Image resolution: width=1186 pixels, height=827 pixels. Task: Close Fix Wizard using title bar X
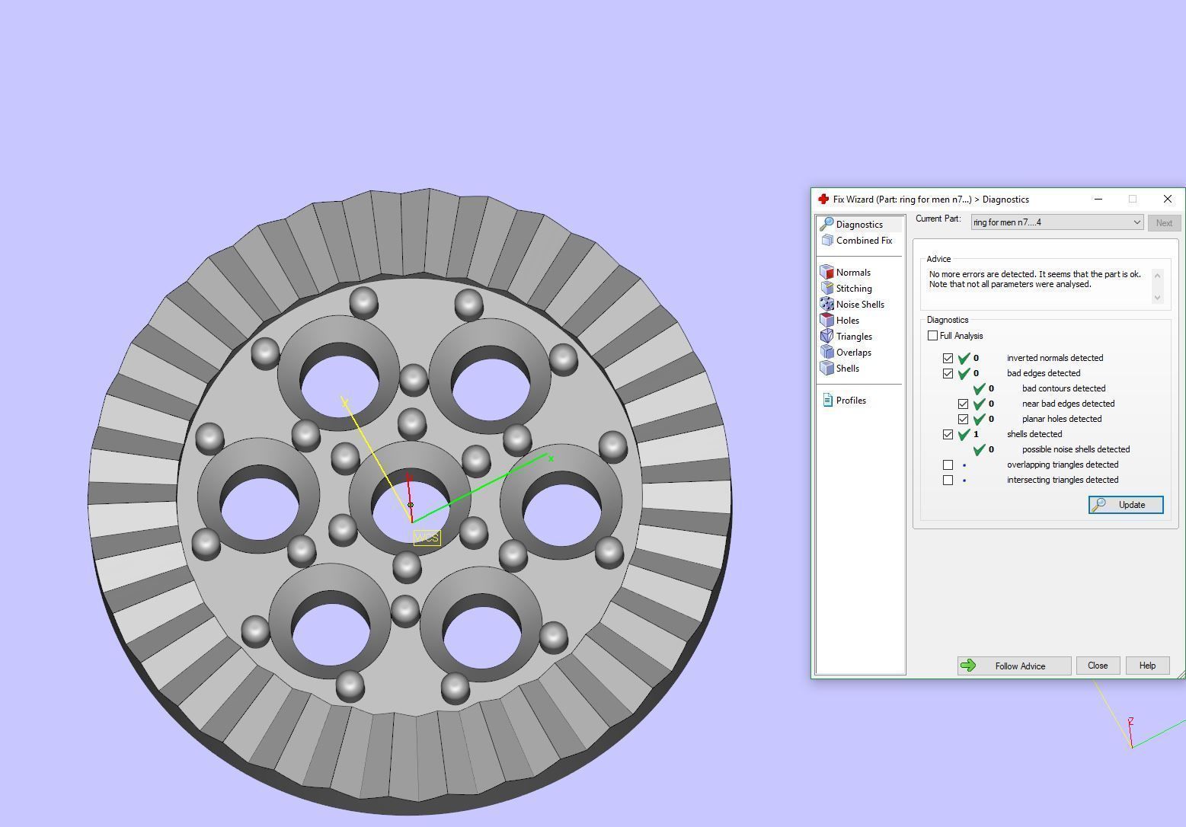pos(1168,200)
